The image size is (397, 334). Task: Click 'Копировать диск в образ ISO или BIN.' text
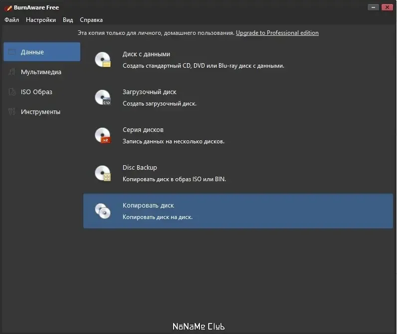(174, 179)
